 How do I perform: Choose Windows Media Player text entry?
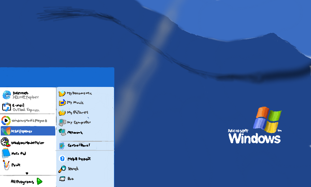click(29, 121)
